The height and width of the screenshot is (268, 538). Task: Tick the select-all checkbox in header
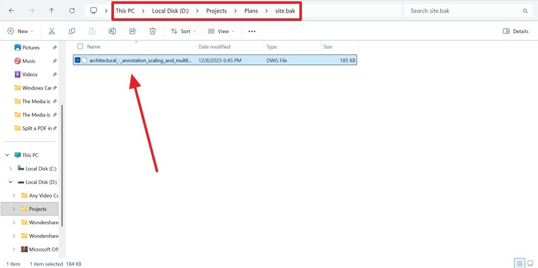point(80,46)
